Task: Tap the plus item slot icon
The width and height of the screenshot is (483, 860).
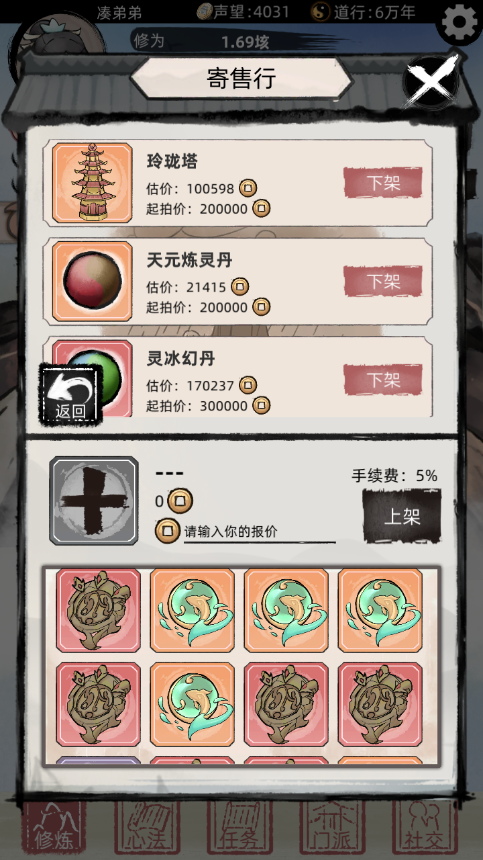Action: 94,501
